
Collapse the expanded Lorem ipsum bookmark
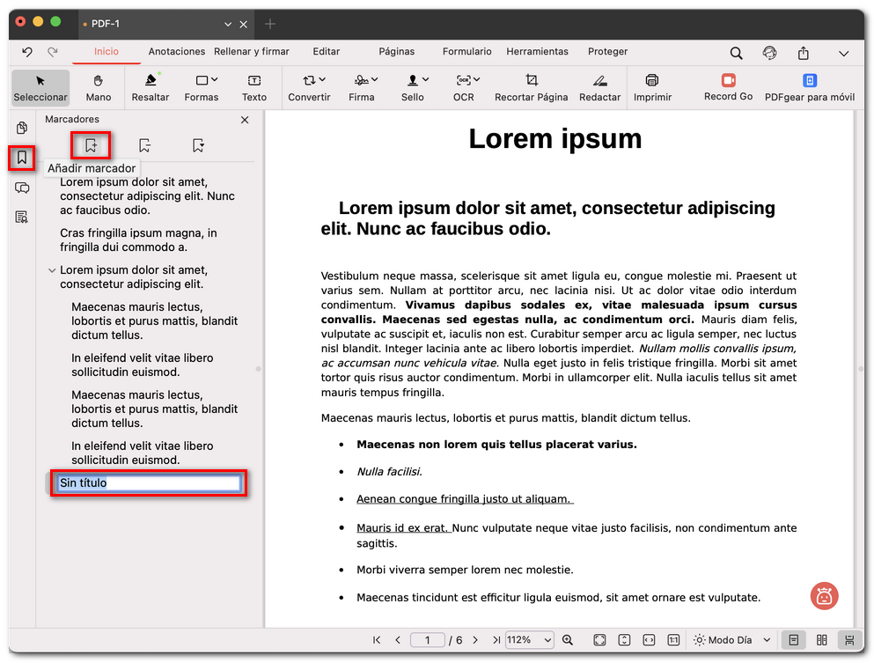tap(51, 270)
